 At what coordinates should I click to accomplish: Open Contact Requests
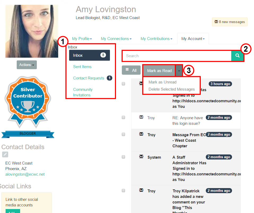(89, 78)
